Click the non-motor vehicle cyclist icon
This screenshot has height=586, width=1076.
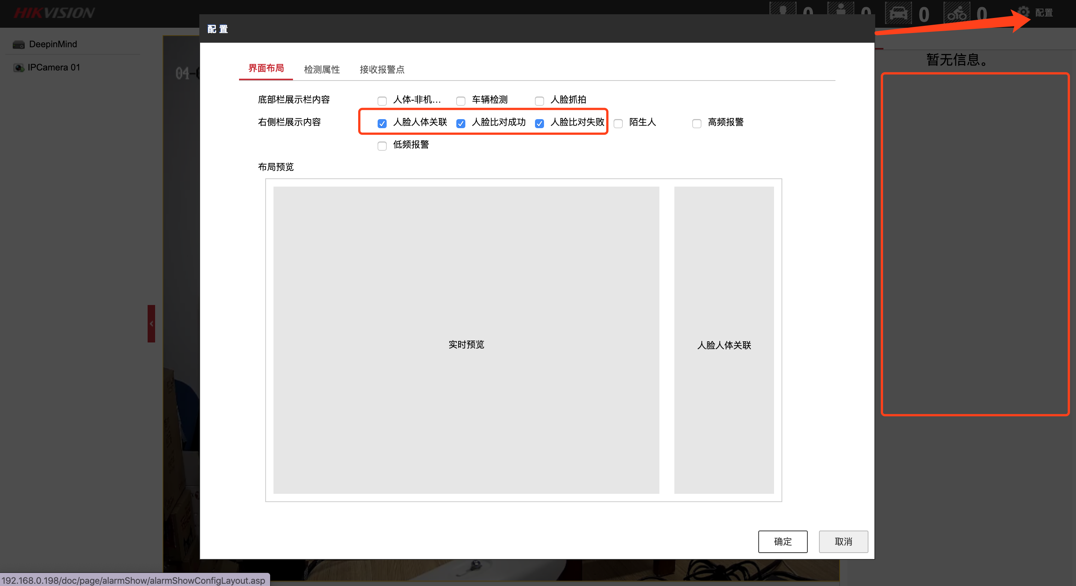point(956,12)
